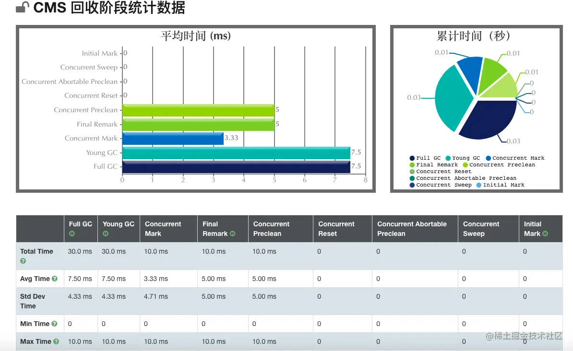Click Full GC Max Time cell 10.0 ms
Viewport: 573px width, 351px height.
[80, 341]
